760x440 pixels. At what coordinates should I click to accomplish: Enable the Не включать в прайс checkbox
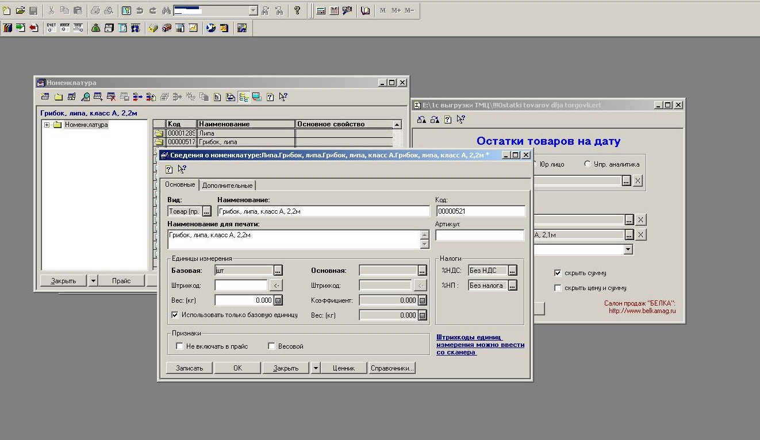[x=179, y=346]
